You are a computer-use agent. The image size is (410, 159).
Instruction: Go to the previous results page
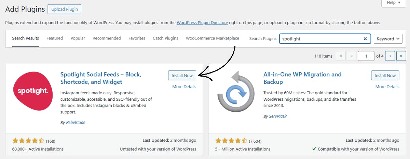[352, 56]
